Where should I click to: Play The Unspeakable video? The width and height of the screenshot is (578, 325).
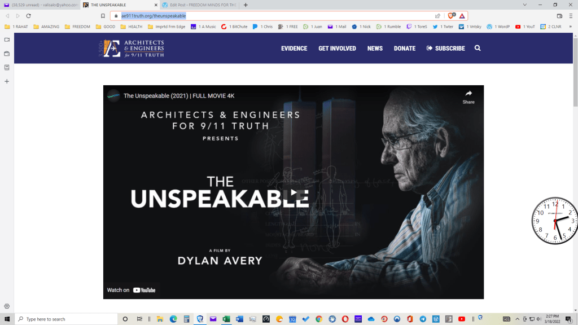coord(293,193)
